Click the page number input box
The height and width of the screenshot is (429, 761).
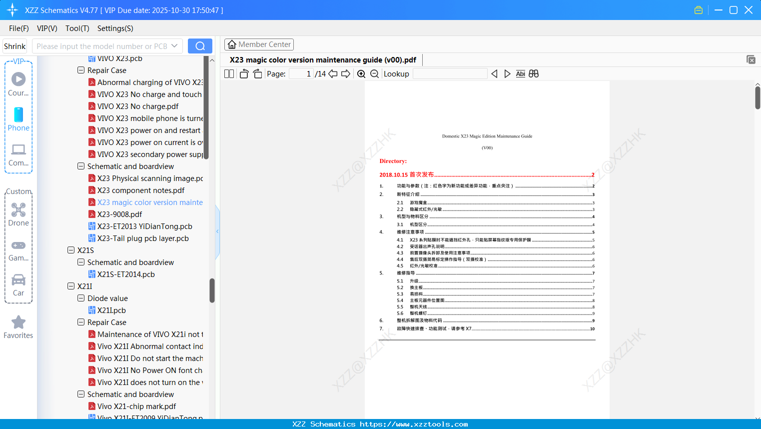[x=301, y=74]
